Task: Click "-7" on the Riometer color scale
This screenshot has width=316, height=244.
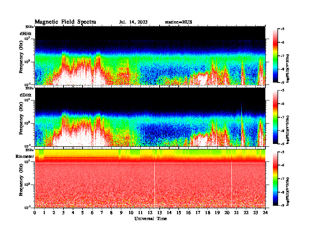Action: (282, 179)
